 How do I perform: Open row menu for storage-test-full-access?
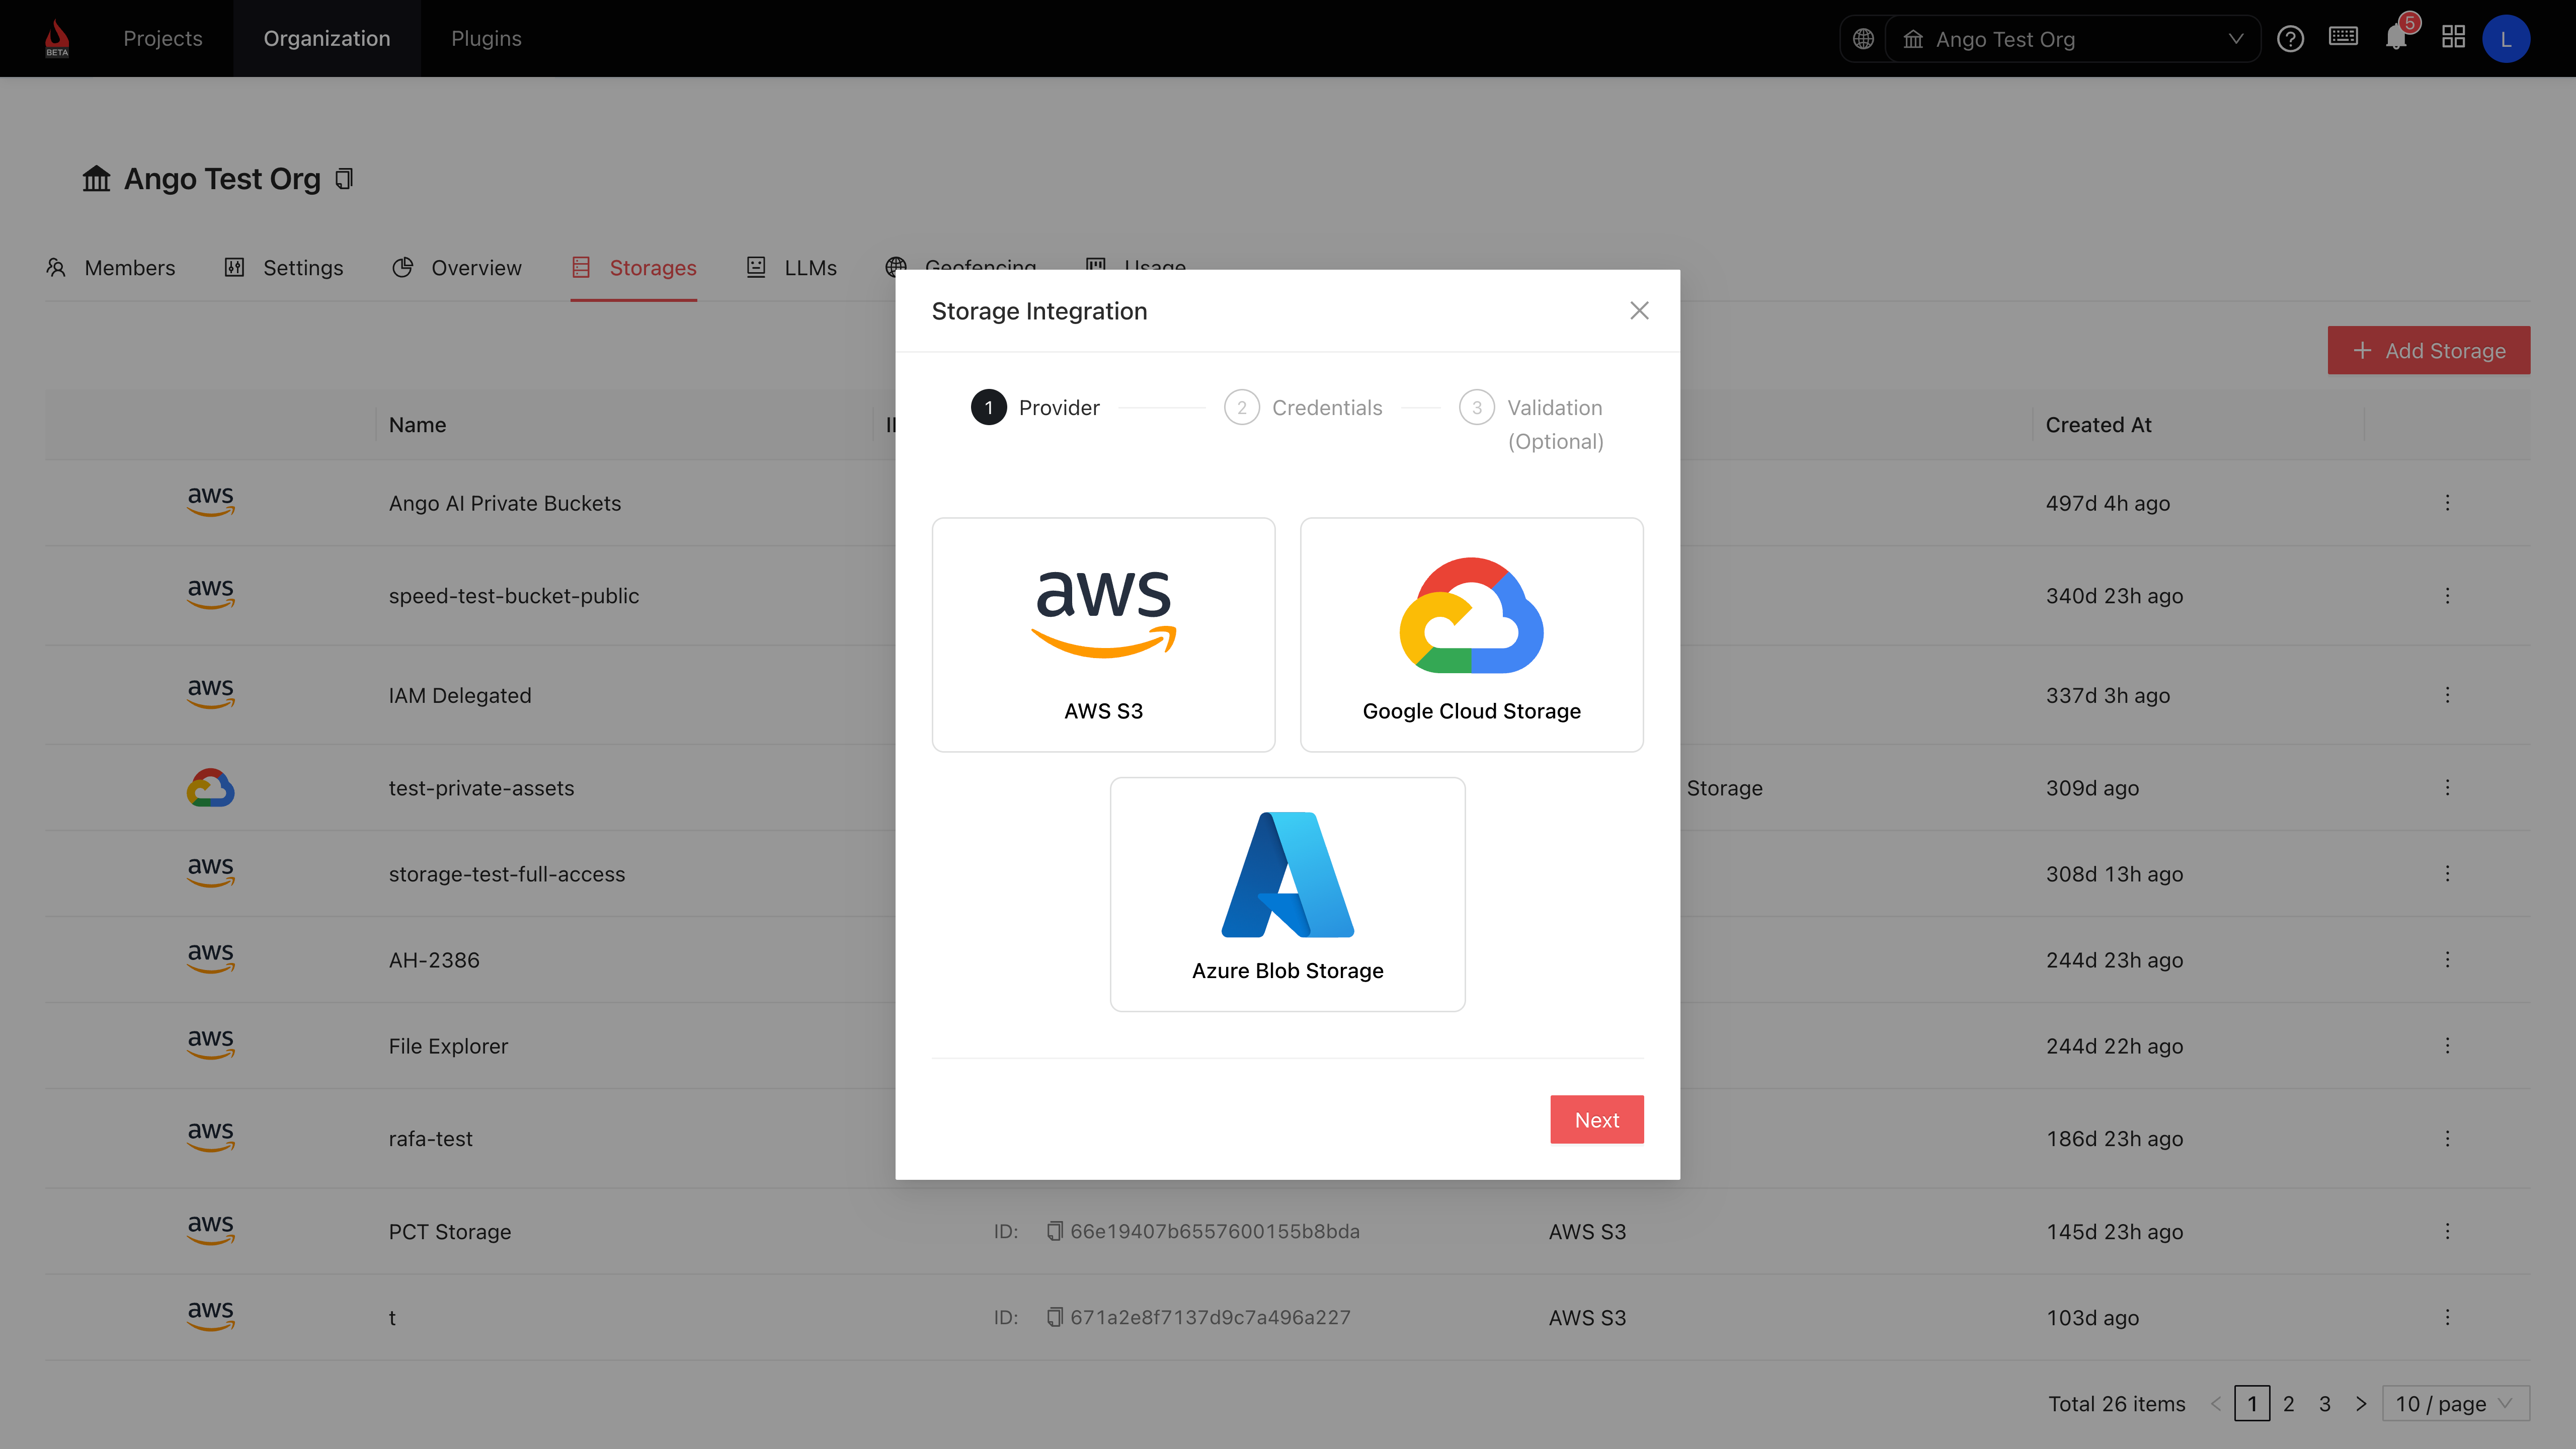point(2447,874)
